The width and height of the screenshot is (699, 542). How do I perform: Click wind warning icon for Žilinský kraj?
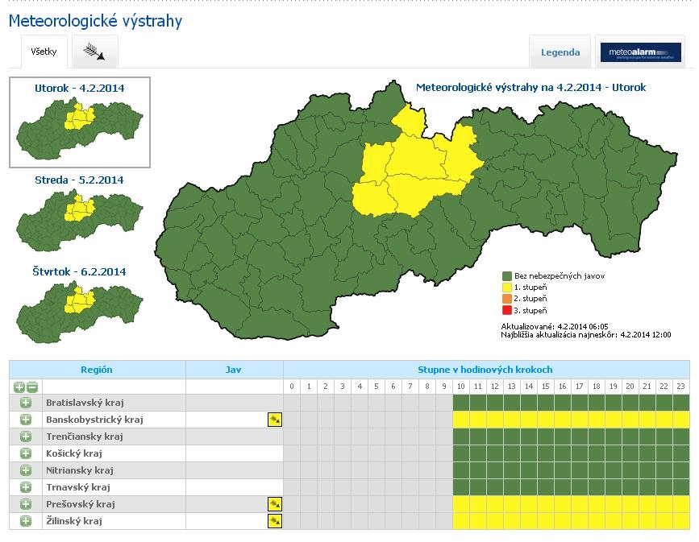click(x=274, y=521)
